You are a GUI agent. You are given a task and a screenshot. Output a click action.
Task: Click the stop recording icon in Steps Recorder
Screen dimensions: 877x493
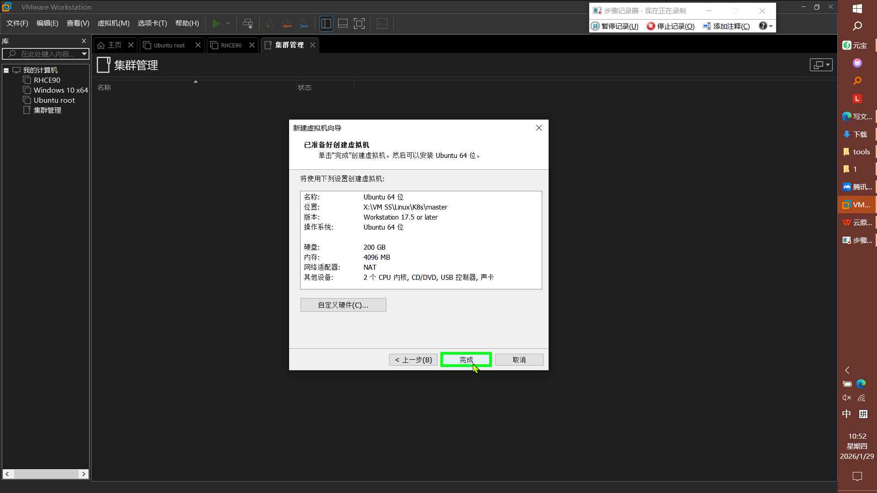coord(650,26)
